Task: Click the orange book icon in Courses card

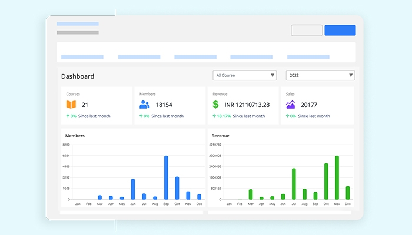Action: pos(71,105)
